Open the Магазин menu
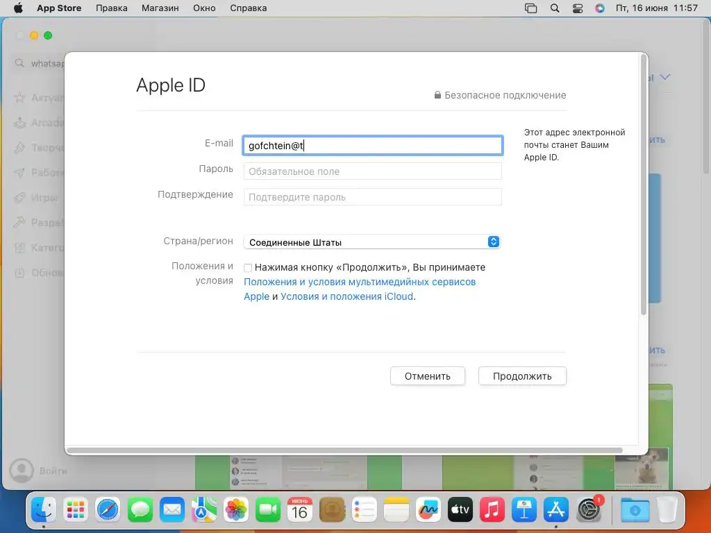Screen dimensions: 711x533 coord(160,8)
